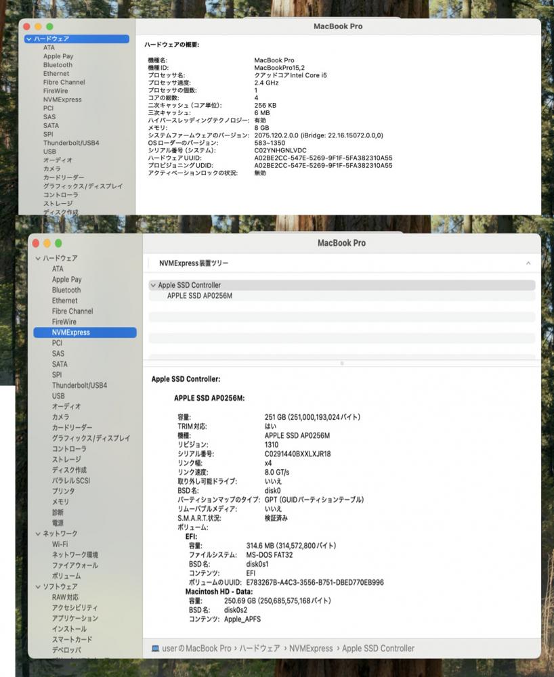Open Fibre Channel in the hardware overview window
The width and height of the screenshot is (554, 677).
[x=64, y=82]
